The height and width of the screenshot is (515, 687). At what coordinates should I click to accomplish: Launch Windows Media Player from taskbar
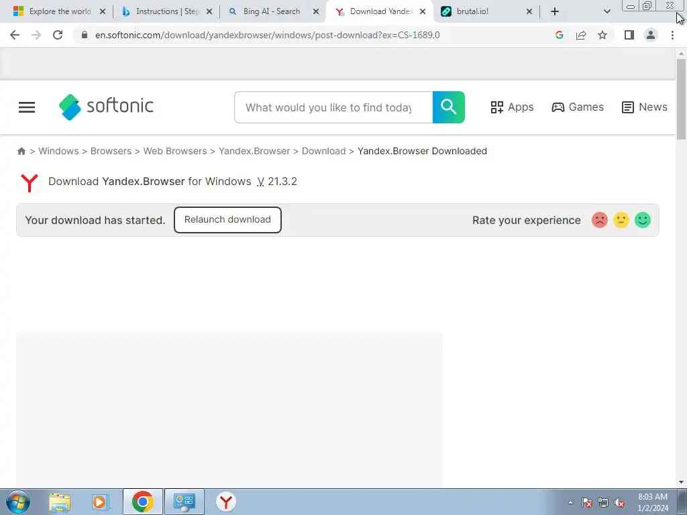100,502
